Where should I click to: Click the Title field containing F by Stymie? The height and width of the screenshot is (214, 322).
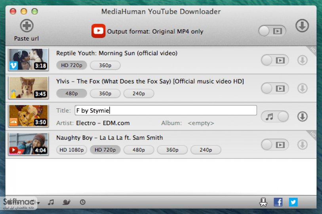coord(166,111)
